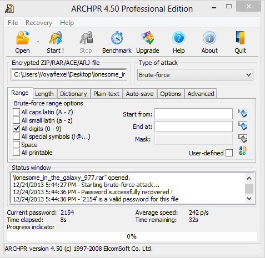
Task: Minimize the ARCHPR window
Action: [x=214, y=8]
